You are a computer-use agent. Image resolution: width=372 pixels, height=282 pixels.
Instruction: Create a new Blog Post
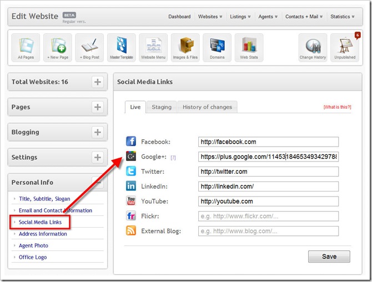[89, 48]
